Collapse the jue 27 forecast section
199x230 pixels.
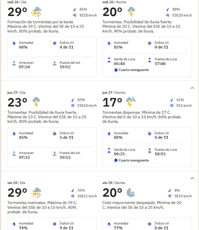point(192,88)
